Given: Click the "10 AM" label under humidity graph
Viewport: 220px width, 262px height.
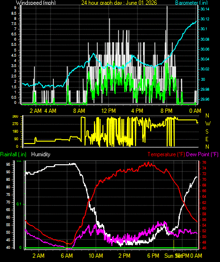Looking at the screenshot, I should [x=96, y=256].
